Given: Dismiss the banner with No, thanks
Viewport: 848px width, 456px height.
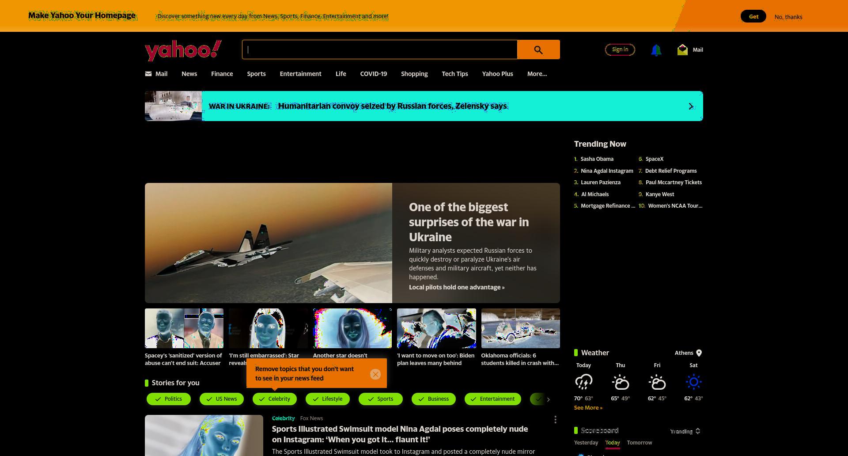Looking at the screenshot, I should pos(788,17).
